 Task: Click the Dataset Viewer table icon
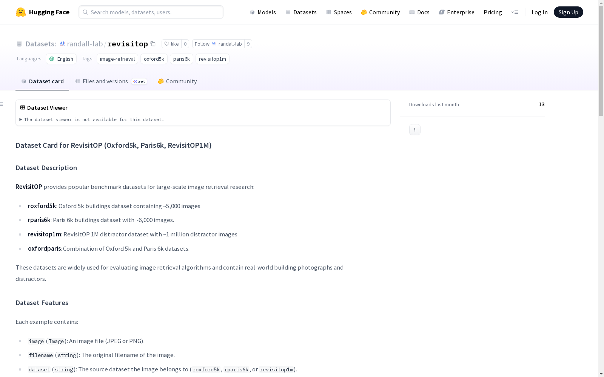[23, 107]
